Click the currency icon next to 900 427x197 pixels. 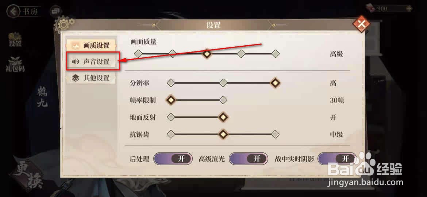click(x=370, y=8)
